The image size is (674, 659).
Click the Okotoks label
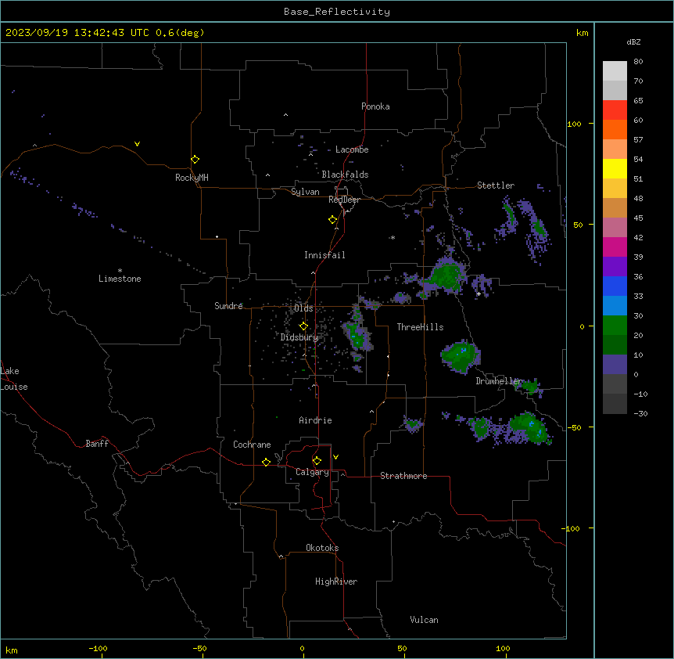(x=322, y=548)
